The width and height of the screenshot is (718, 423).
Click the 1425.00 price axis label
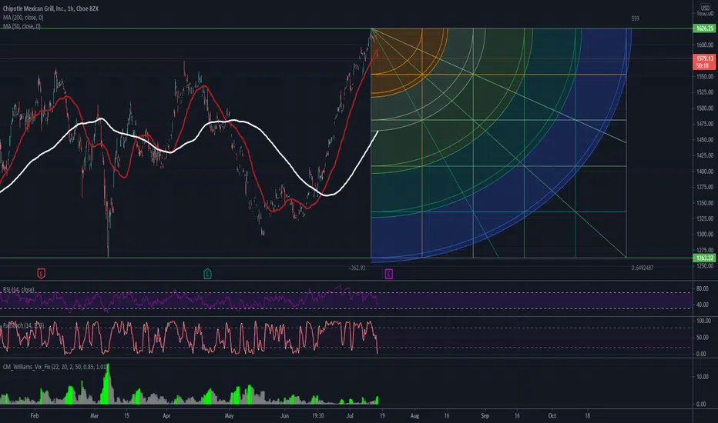[705, 155]
